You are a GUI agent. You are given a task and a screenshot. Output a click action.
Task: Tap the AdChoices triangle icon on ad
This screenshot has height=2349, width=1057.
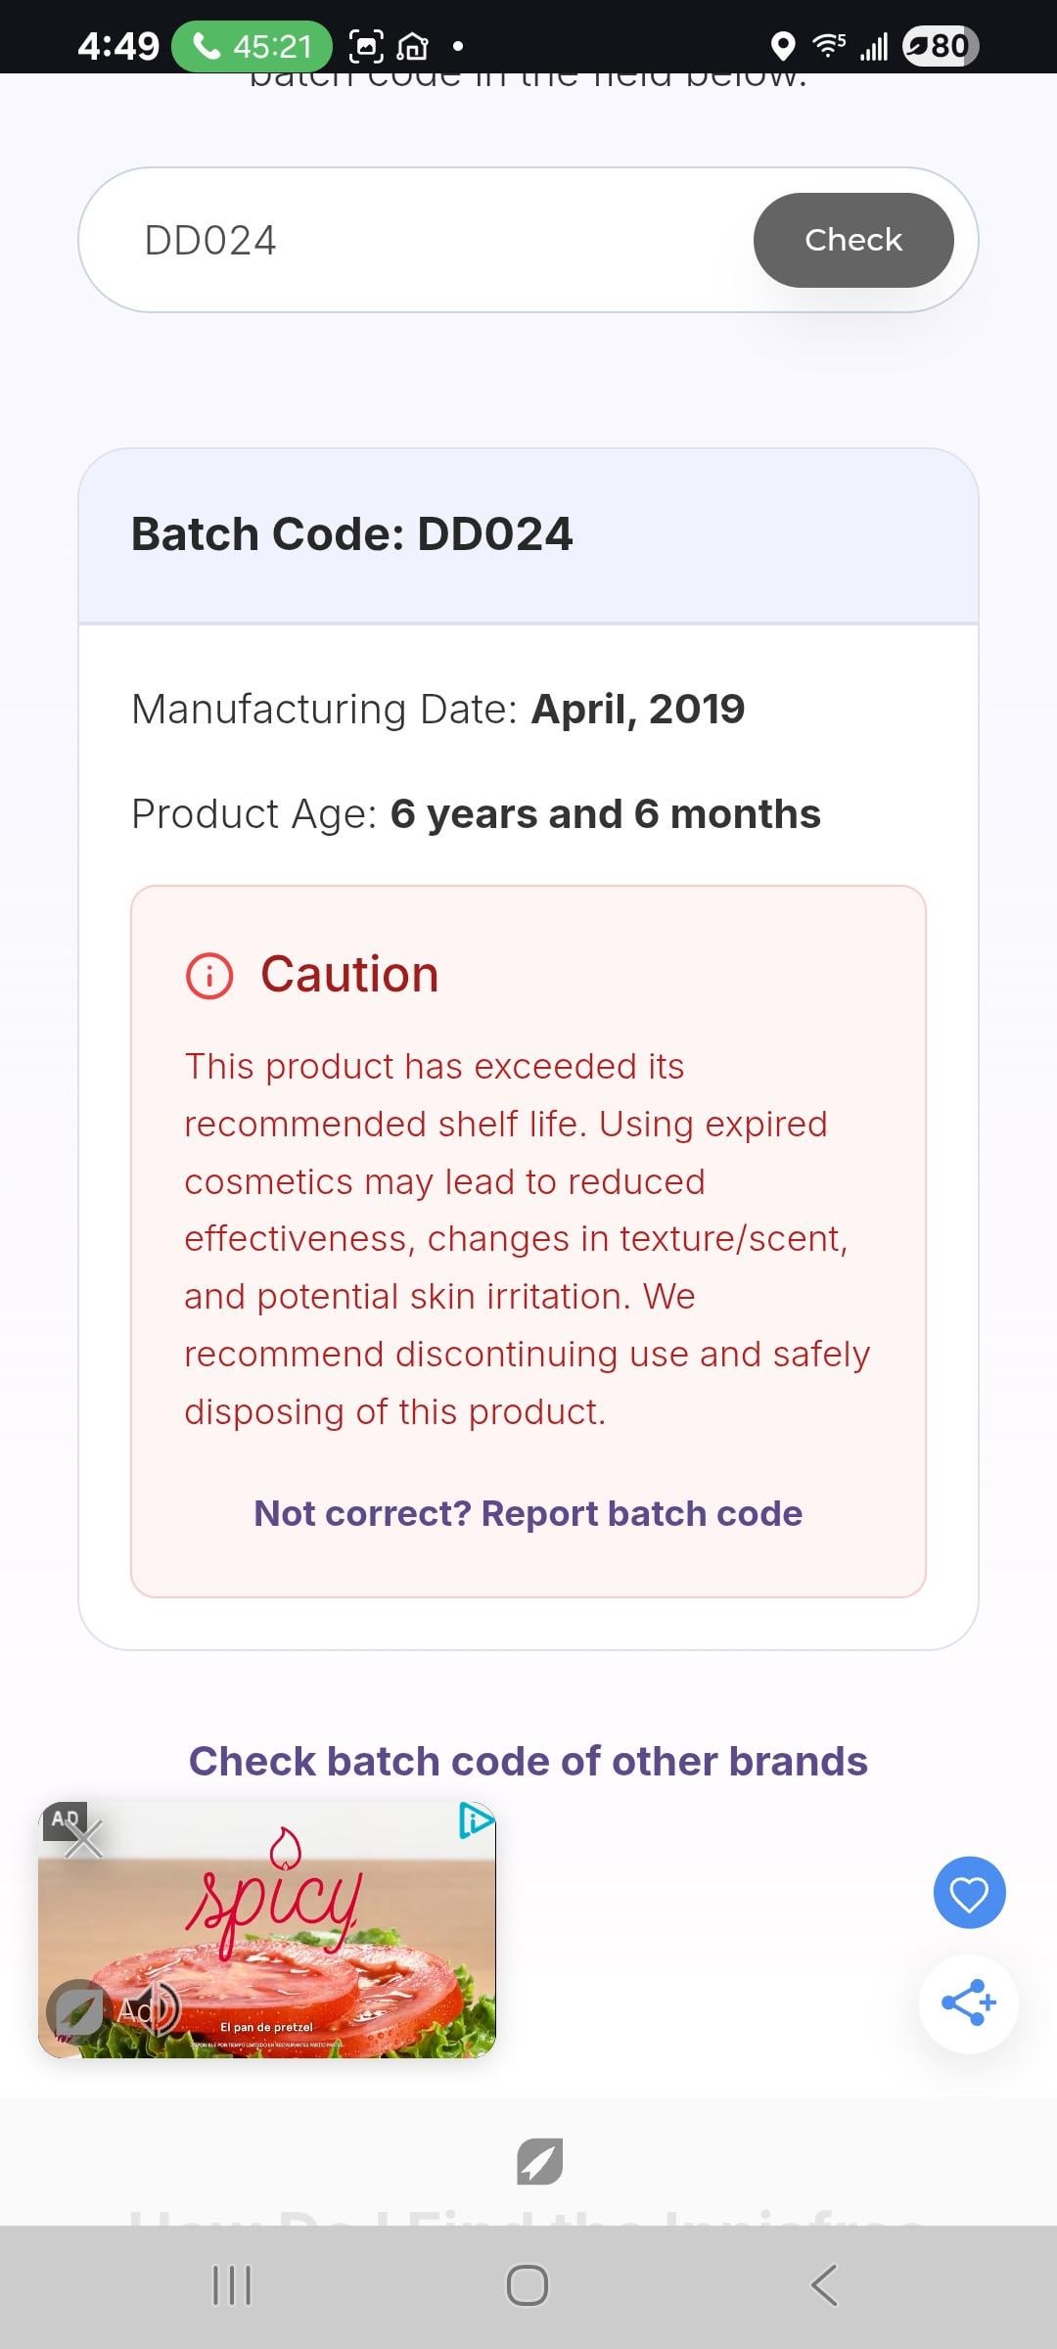[476, 1820]
